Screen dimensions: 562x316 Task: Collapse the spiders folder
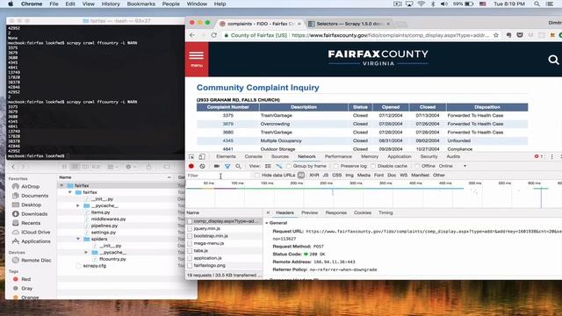[x=78, y=239]
